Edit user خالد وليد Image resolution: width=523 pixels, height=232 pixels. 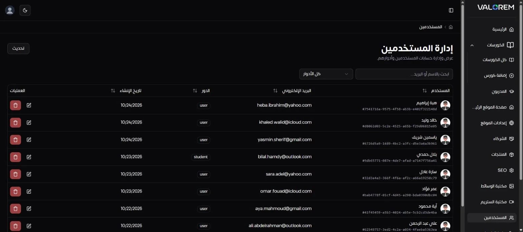click(x=29, y=122)
